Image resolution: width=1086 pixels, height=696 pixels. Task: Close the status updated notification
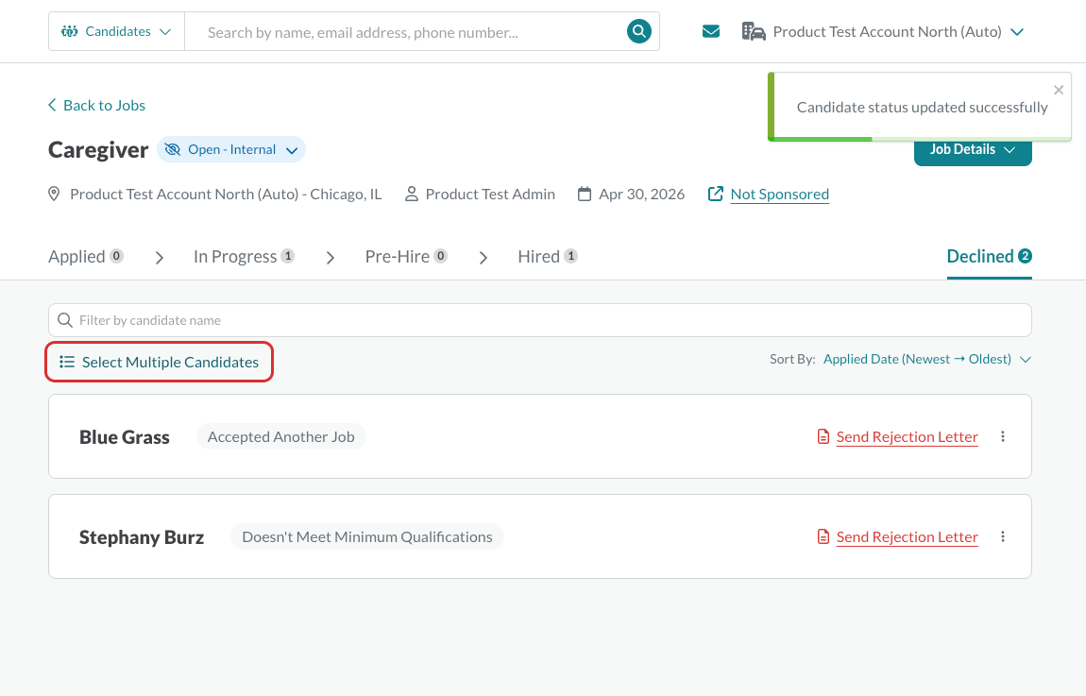[1059, 90]
